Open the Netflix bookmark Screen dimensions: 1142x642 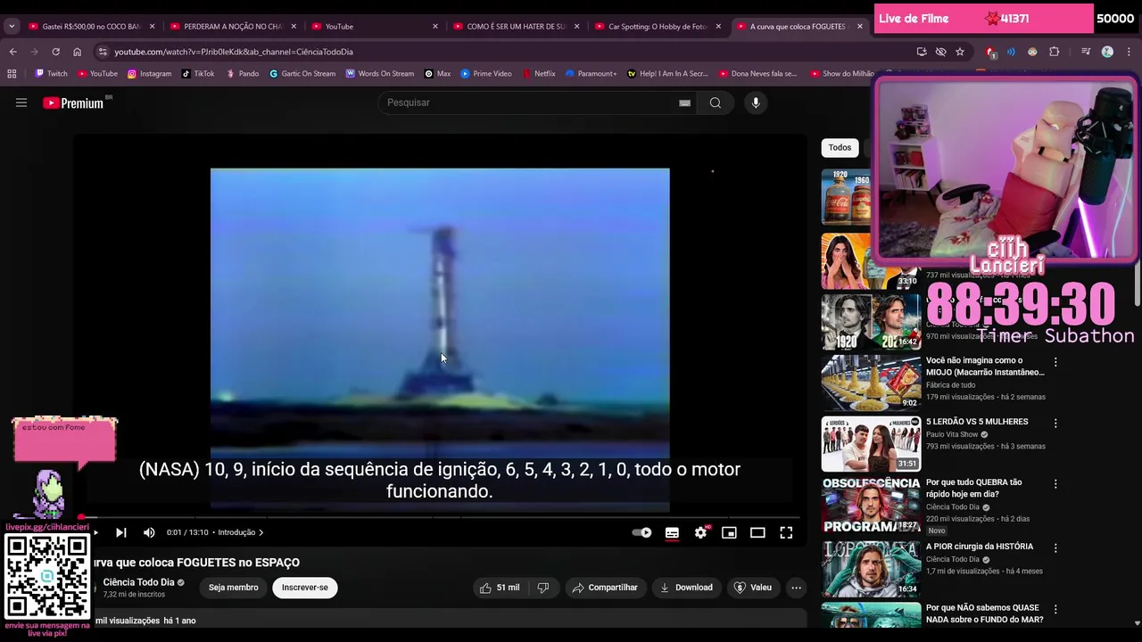539,73
